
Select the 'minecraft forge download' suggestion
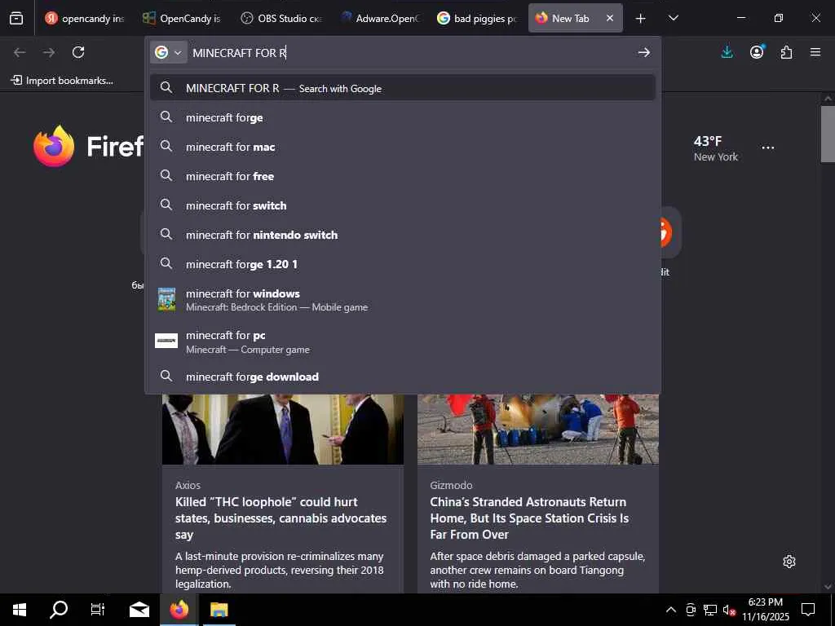403,377
